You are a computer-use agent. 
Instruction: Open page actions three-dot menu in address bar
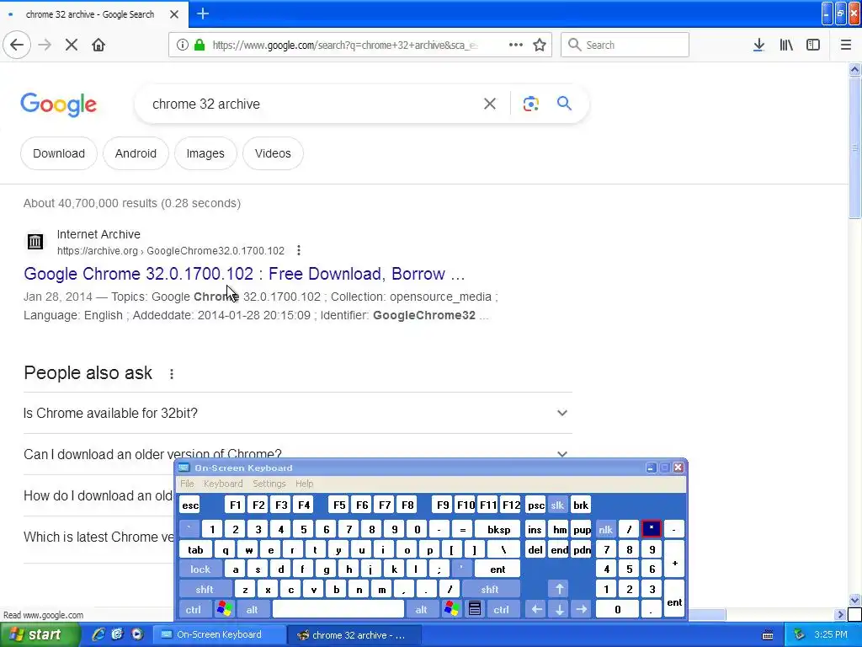click(516, 45)
